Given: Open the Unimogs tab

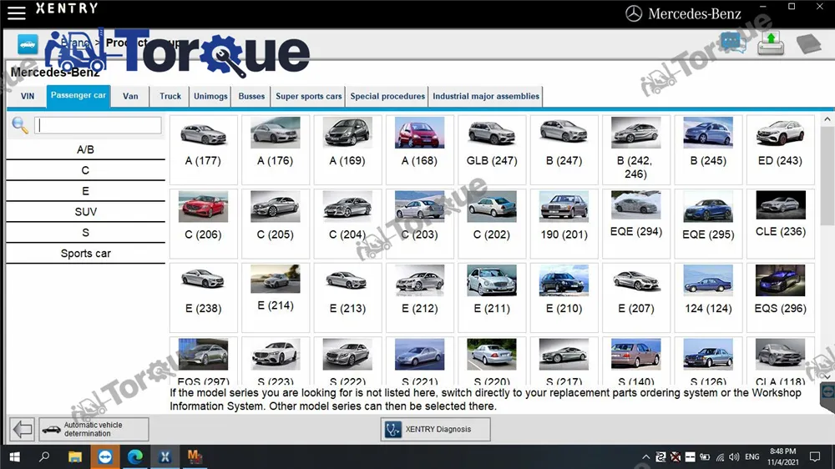Looking at the screenshot, I should 210,96.
